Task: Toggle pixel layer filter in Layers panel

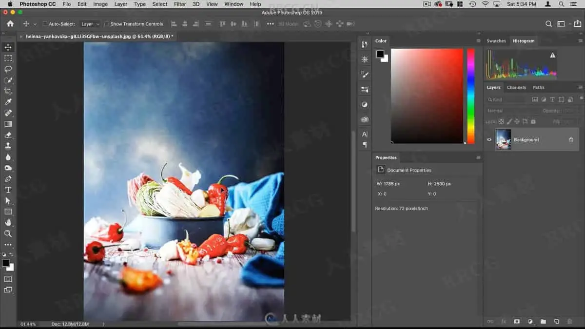Action: [535, 99]
